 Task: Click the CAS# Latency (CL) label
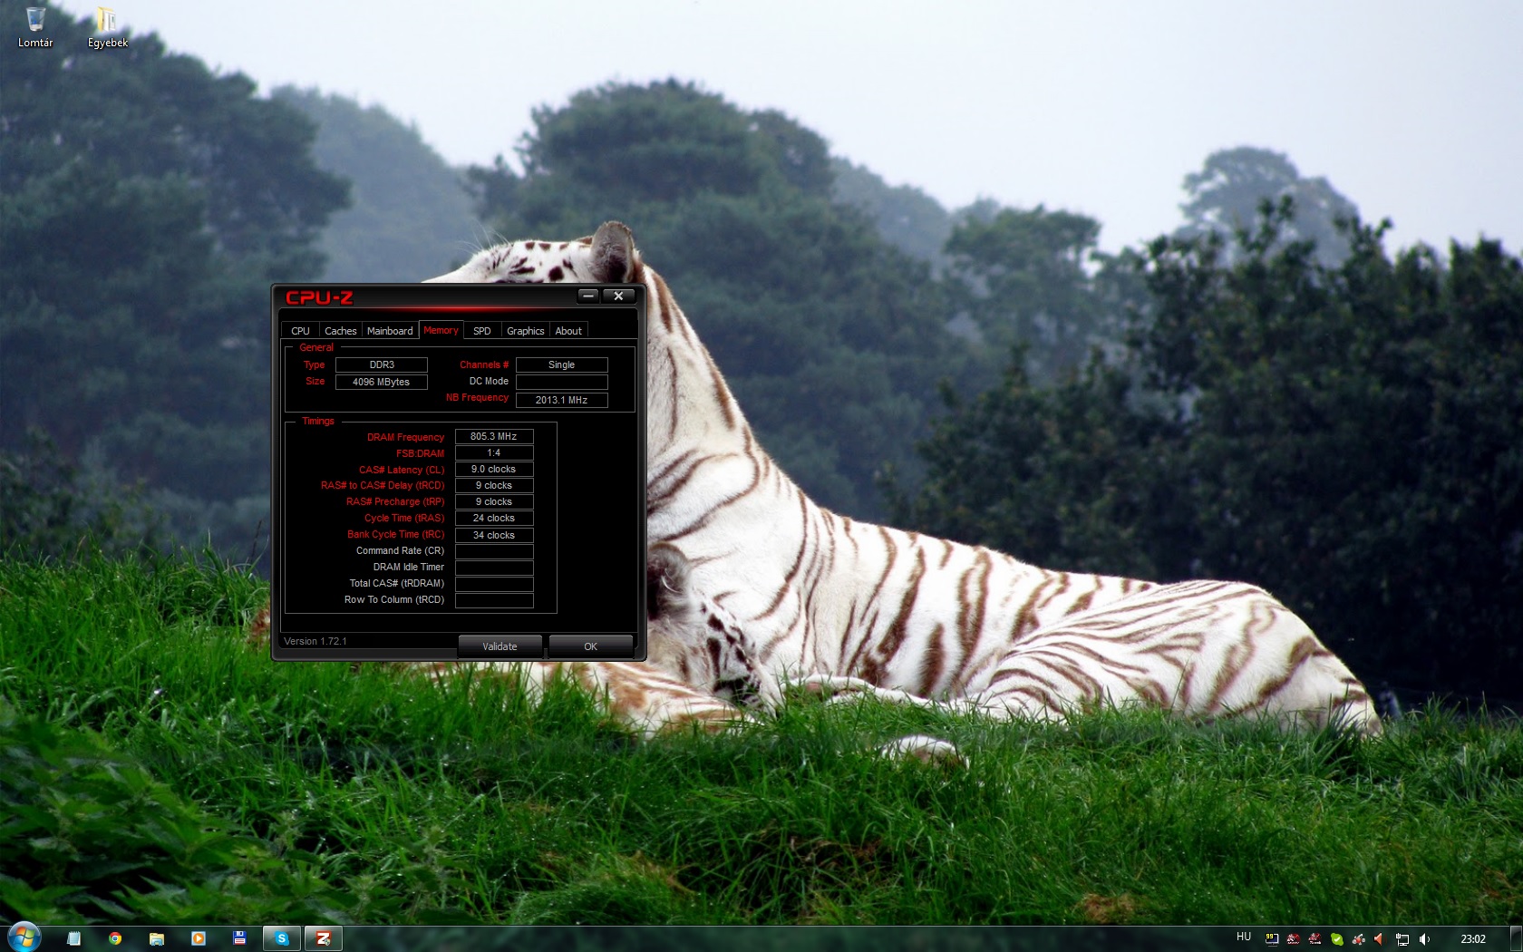tap(402, 470)
